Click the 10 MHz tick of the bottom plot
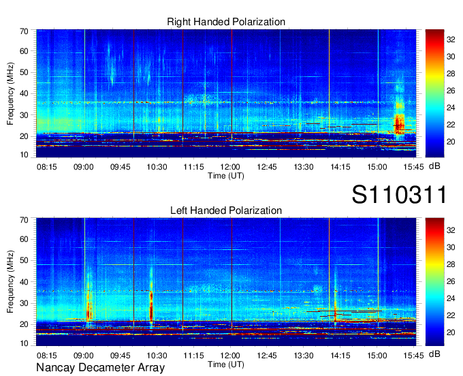The image size is (463, 376). click(x=25, y=343)
